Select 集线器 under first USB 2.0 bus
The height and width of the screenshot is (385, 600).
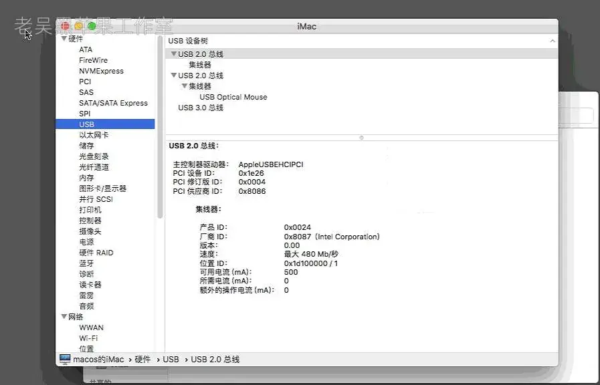pyautogui.click(x=200, y=65)
